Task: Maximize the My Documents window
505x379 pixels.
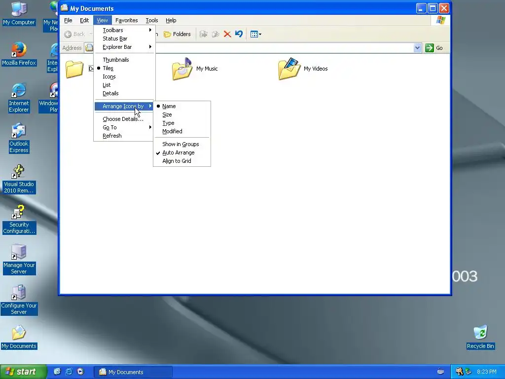Action: pos(433,8)
